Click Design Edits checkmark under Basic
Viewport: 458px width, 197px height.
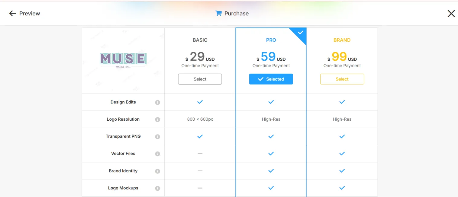[200, 102]
